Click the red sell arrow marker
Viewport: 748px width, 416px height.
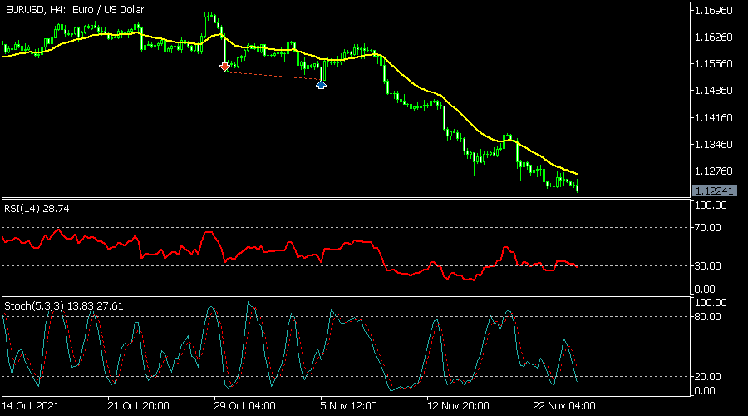click(224, 67)
